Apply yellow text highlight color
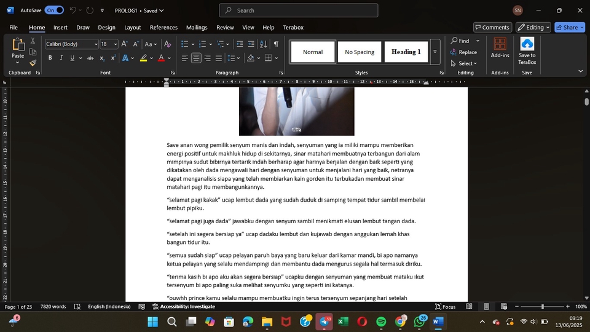This screenshot has width=590, height=332. pos(143,58)
